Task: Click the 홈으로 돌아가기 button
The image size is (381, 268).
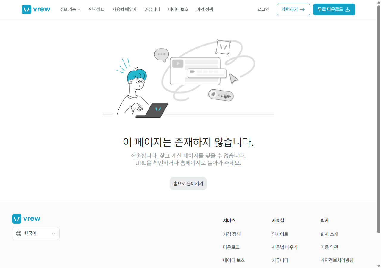Action: point(188,183)
